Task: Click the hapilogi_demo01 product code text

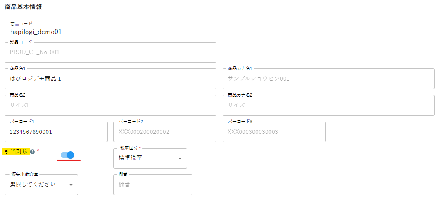Action: click(x=36, y=32)
